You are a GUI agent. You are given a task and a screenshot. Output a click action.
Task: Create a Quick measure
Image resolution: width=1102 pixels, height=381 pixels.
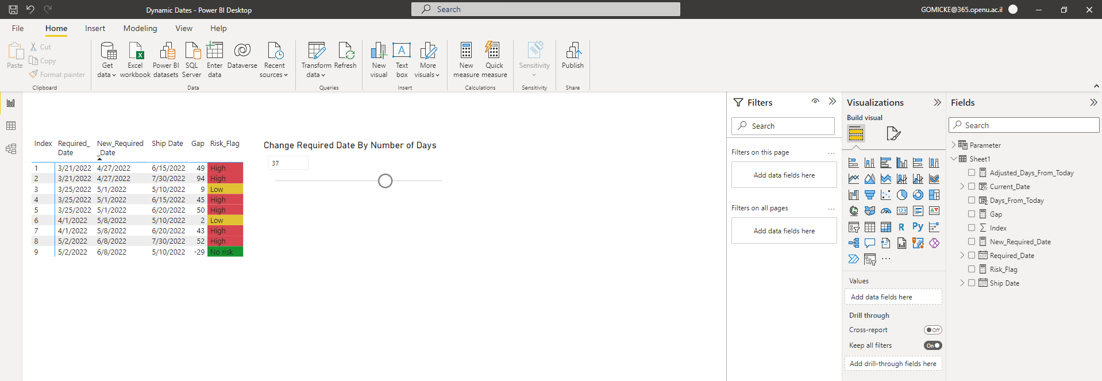[x=494, y=60]
